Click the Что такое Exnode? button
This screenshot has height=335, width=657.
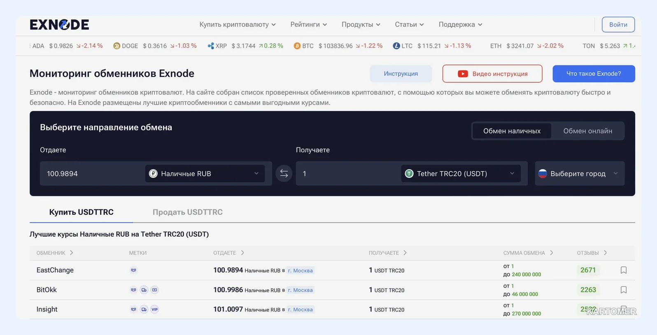pos(594,74)
